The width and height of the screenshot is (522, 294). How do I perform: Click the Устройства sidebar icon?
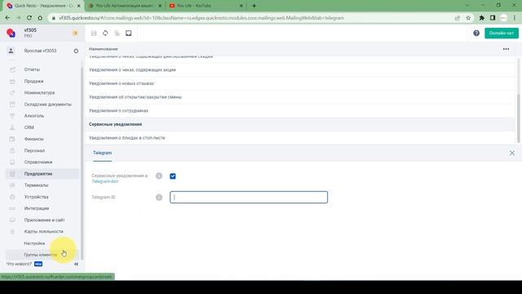(12, 197)
